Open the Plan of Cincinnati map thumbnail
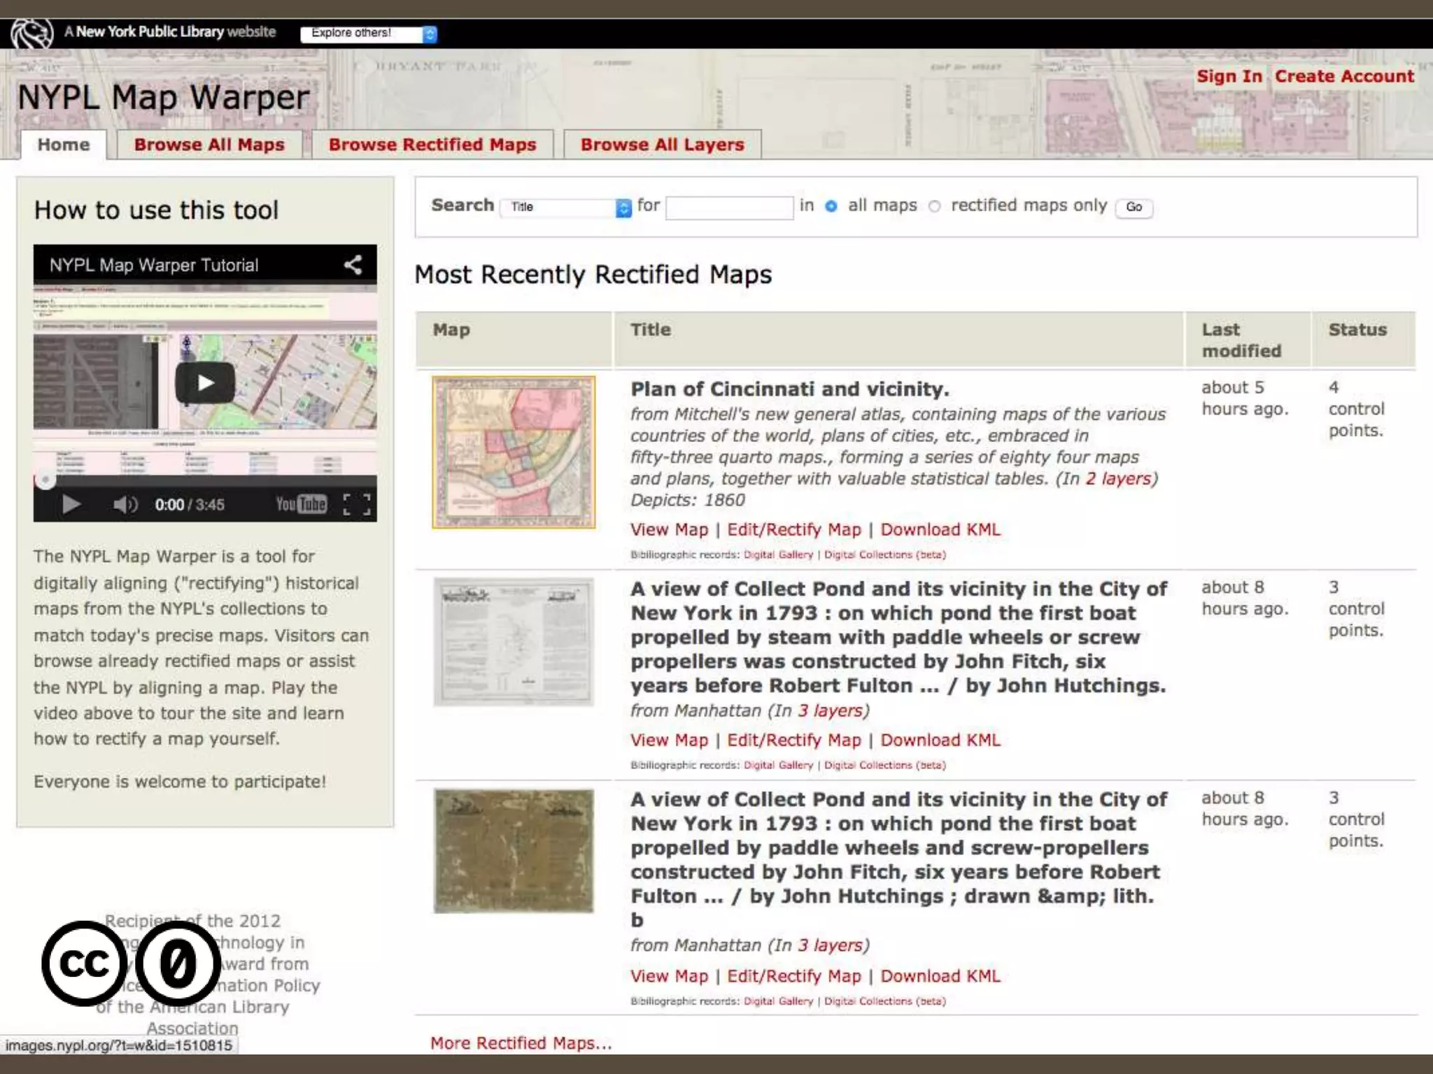The image size is (1433, 1074). click(x=514, y=452)
